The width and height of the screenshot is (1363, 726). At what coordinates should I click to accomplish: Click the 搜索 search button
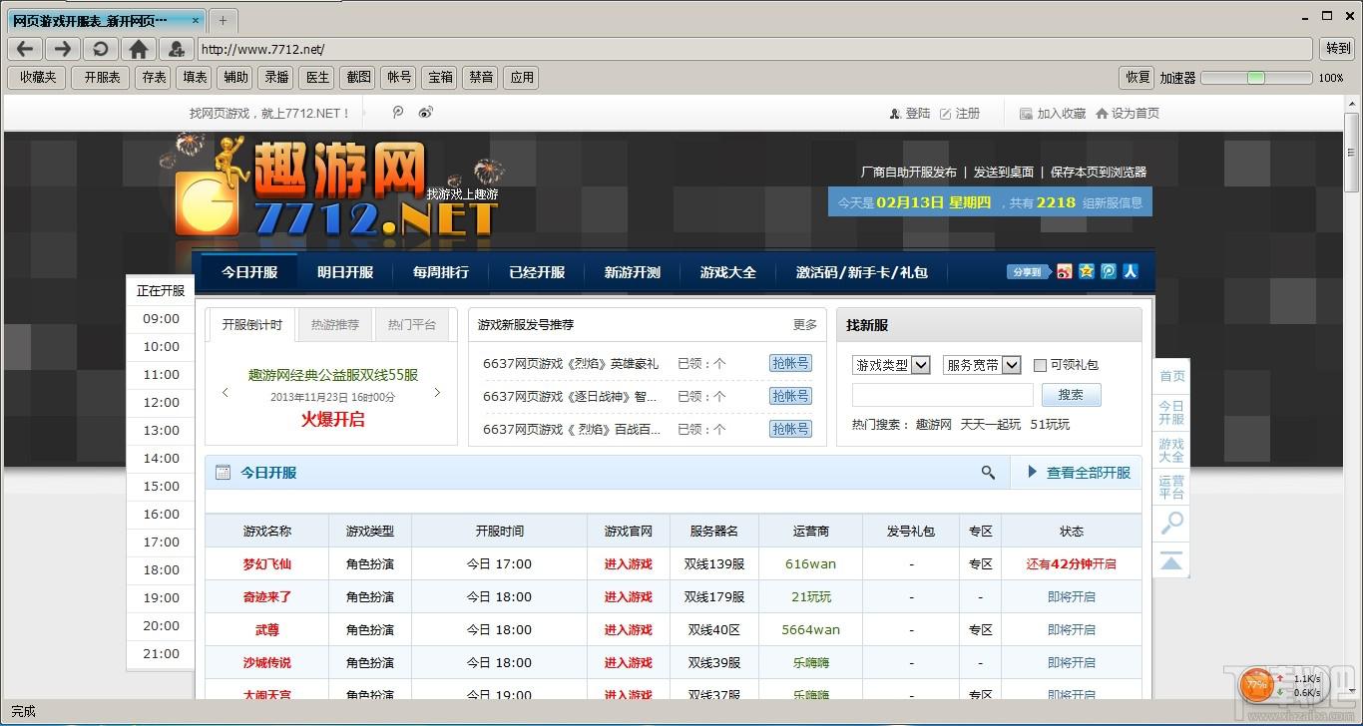point(1071,395)
